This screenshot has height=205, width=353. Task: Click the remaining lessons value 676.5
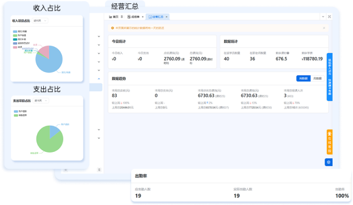pos(282,59)
